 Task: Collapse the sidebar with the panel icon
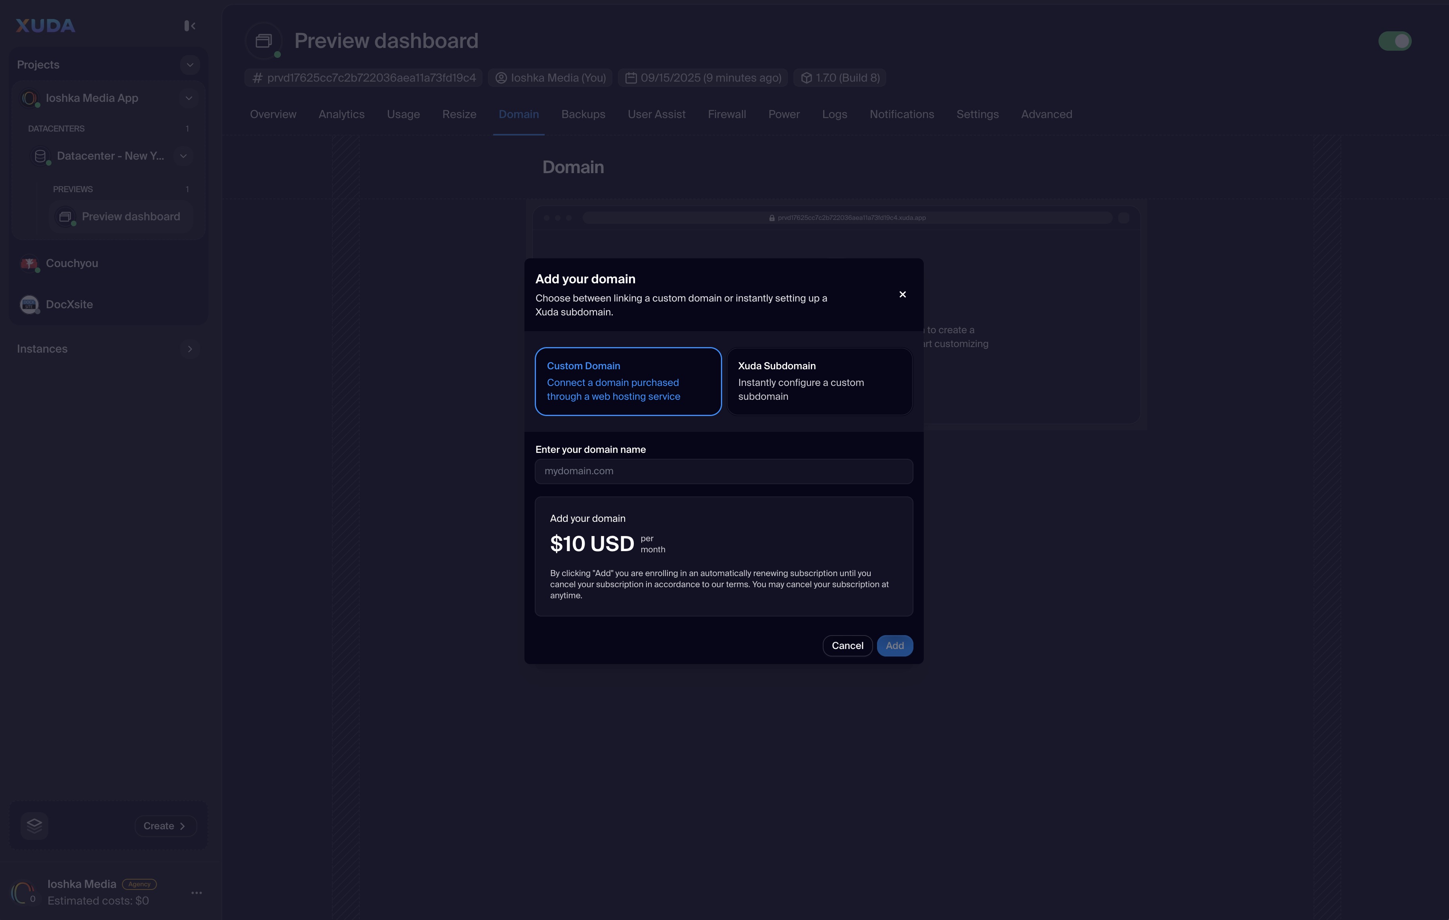pos(190,26)
